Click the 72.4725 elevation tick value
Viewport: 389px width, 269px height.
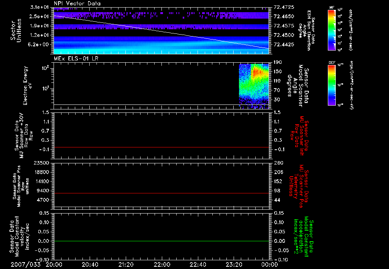point(284,7)
